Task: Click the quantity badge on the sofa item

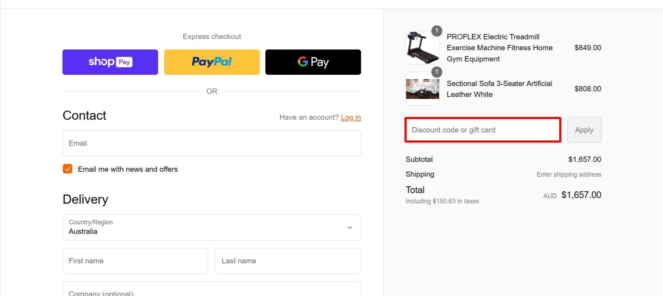Action: click(436, 72)
